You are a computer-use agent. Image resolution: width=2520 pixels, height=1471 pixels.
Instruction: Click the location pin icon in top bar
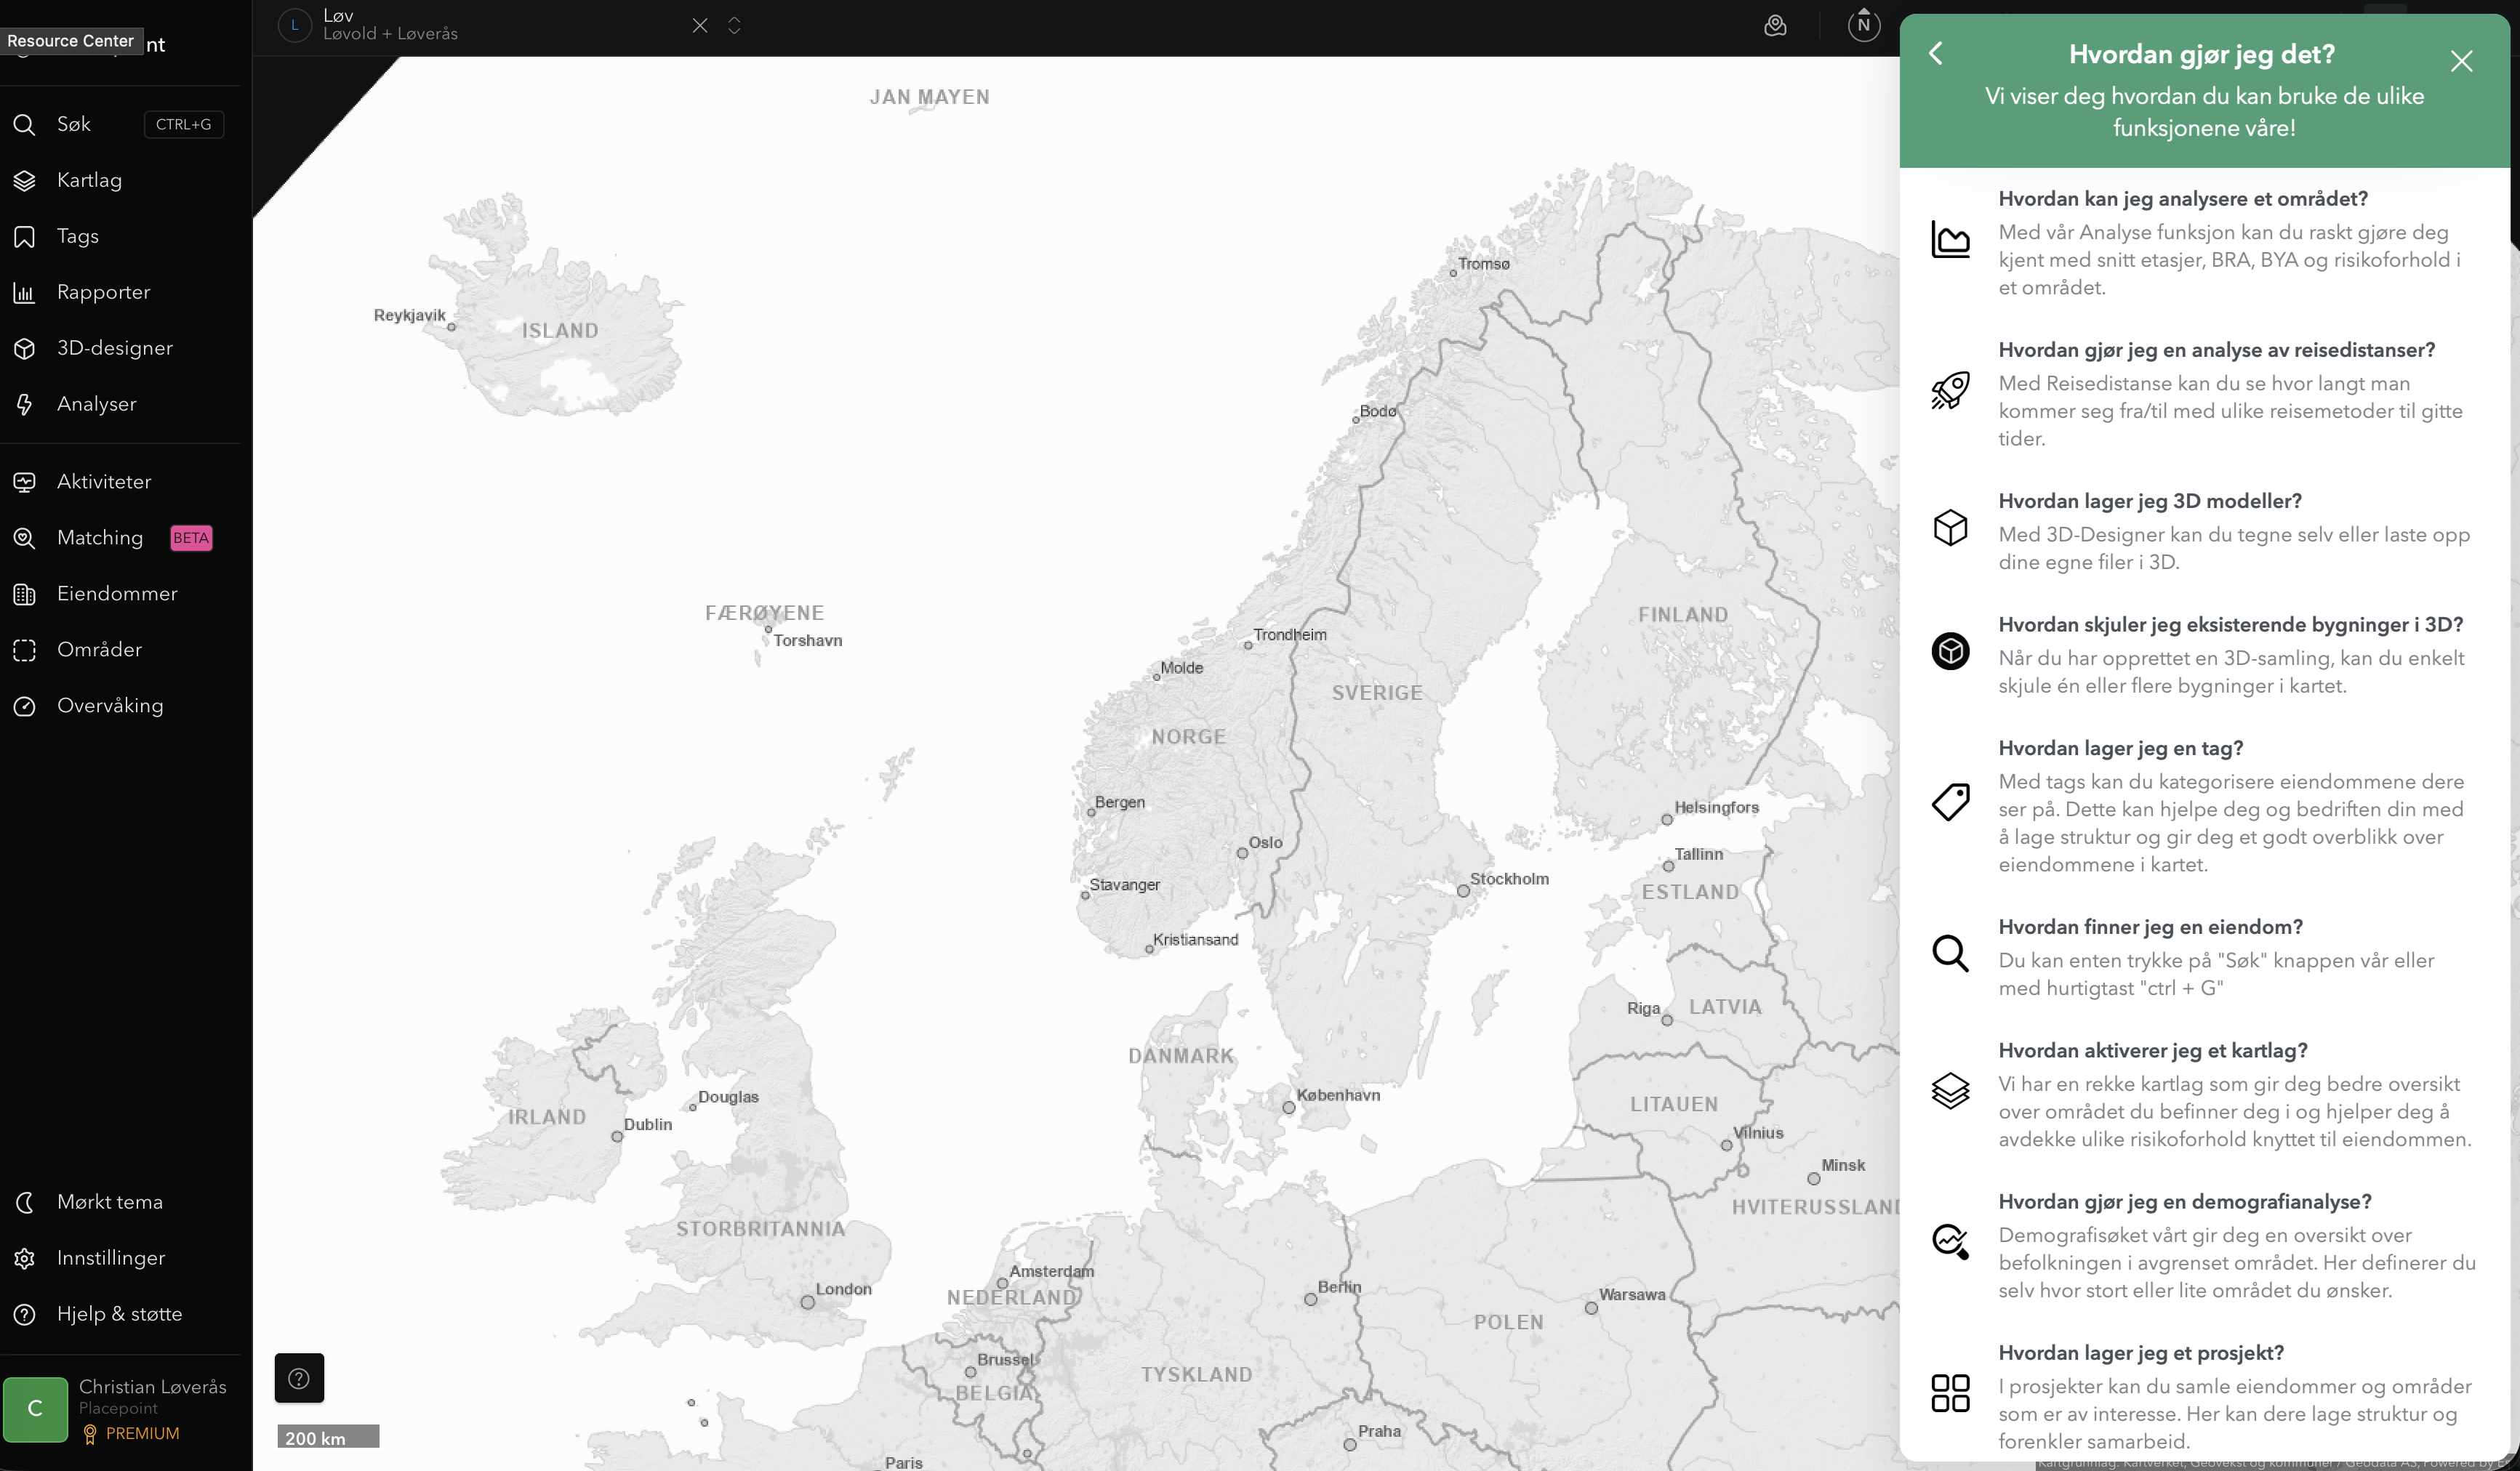pyautogui.click(x=1776, y=26)
